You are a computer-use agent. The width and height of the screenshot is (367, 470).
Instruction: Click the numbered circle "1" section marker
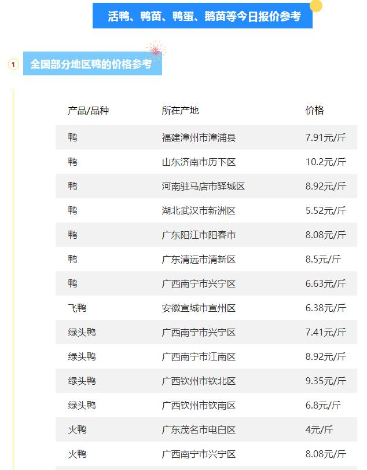[13, 64]
